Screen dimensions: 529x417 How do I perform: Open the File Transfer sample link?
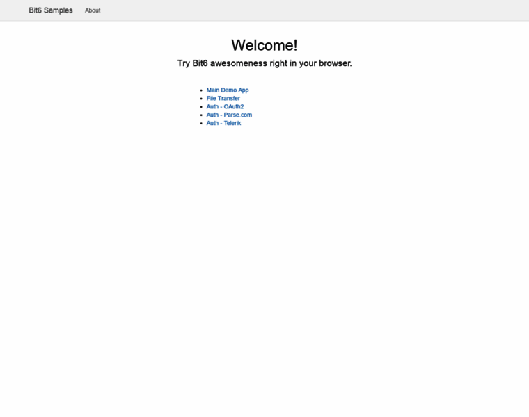click(223, 99)
